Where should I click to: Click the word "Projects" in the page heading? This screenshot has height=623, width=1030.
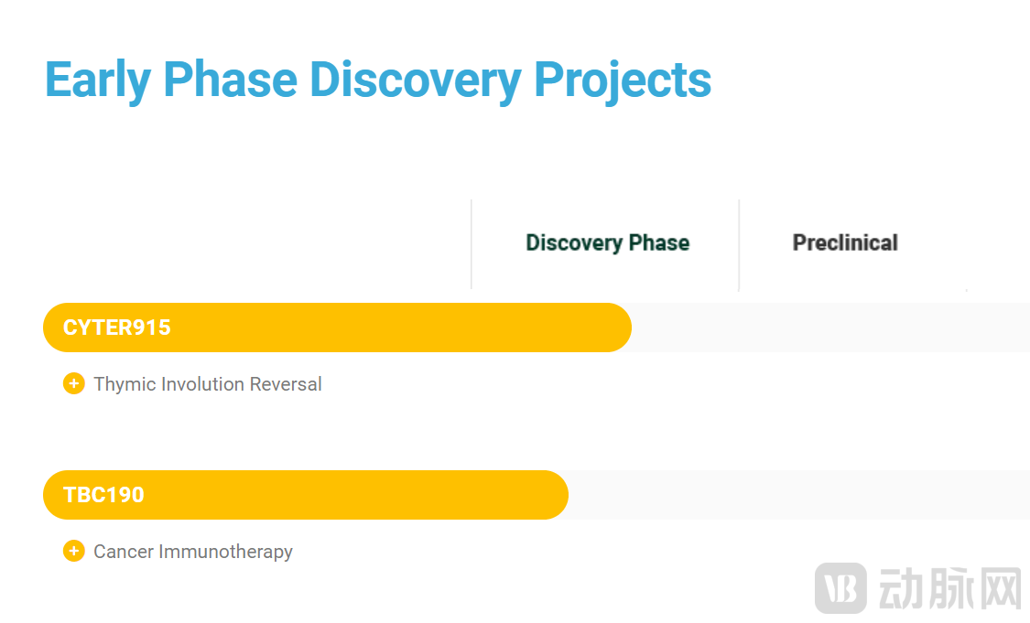click(623, 80)
